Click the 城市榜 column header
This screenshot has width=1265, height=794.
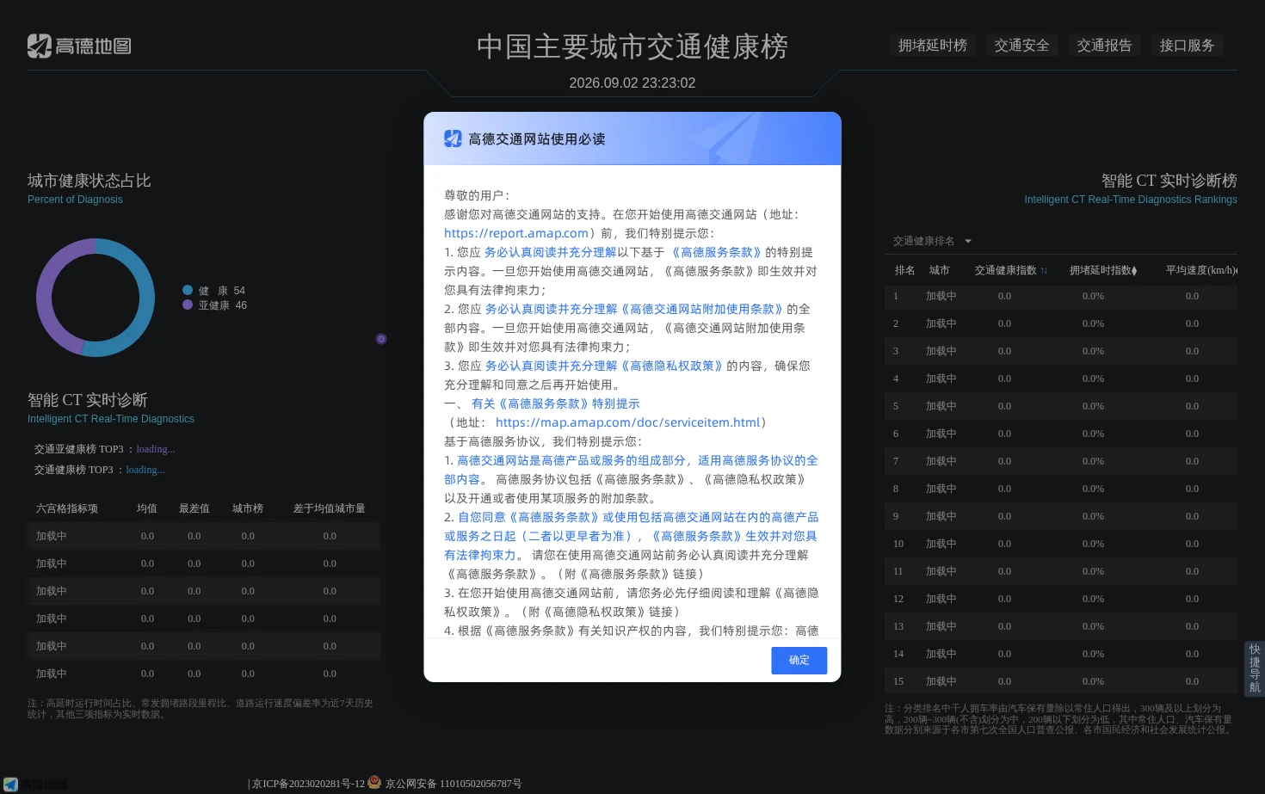tap(248, 508)
